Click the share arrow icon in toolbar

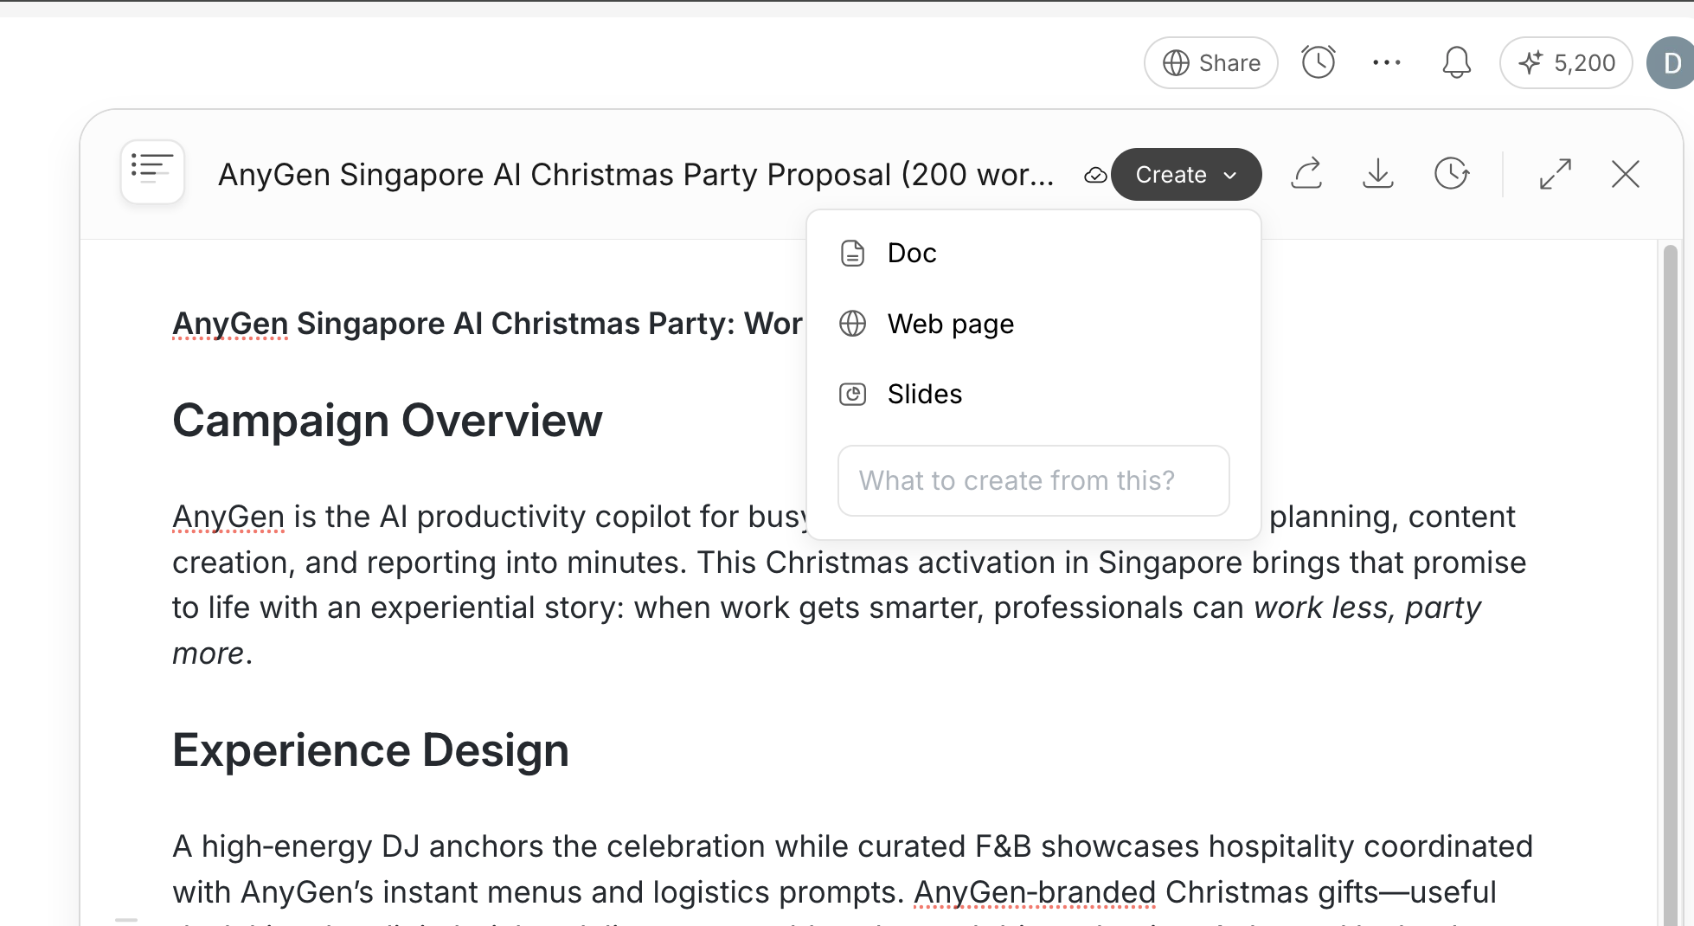click(x=1306, y=174)
